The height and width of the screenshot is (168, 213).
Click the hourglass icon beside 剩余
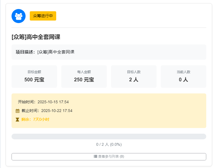pyautogui.click(x=17, y=120)
